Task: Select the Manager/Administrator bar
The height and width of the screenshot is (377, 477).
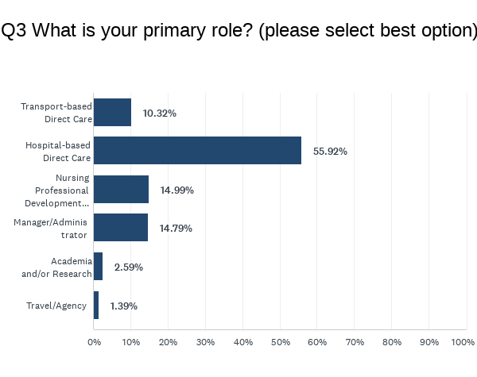Action: (x=121, y=228)
